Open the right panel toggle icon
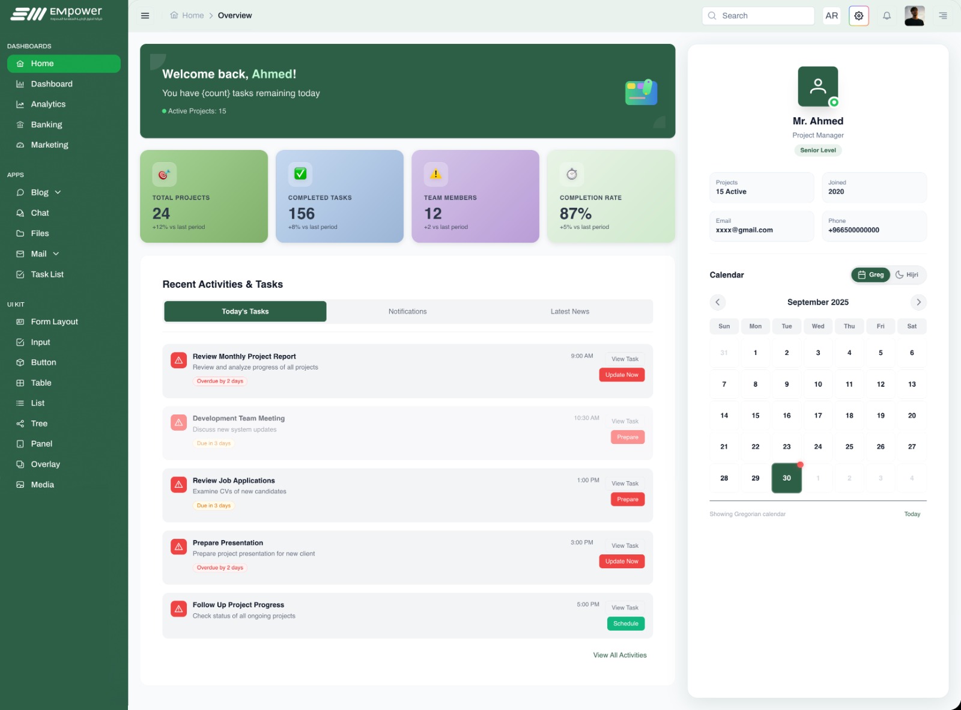This screenshot has width=961, height=710. [943, 16]
